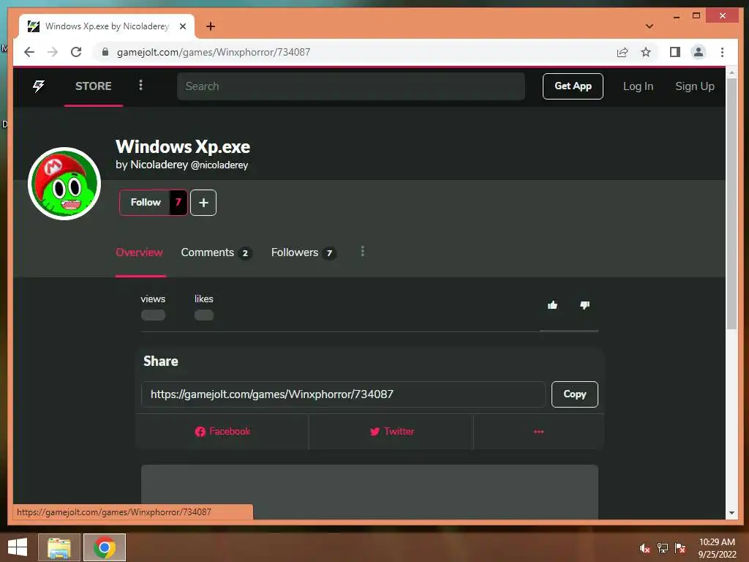The image size is (749, 562).
Task: Click the game title Windows Xp.exe
Action: 183,146
